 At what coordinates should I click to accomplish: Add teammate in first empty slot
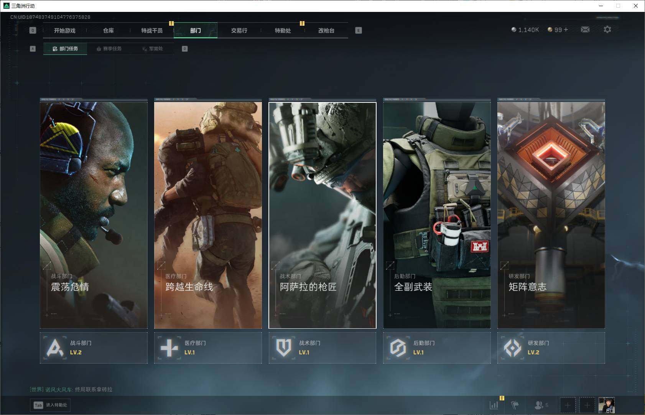click(x=568, y=405)
